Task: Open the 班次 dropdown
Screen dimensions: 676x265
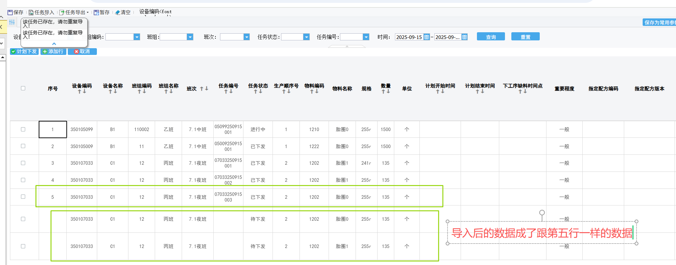Action: point(247,37)
